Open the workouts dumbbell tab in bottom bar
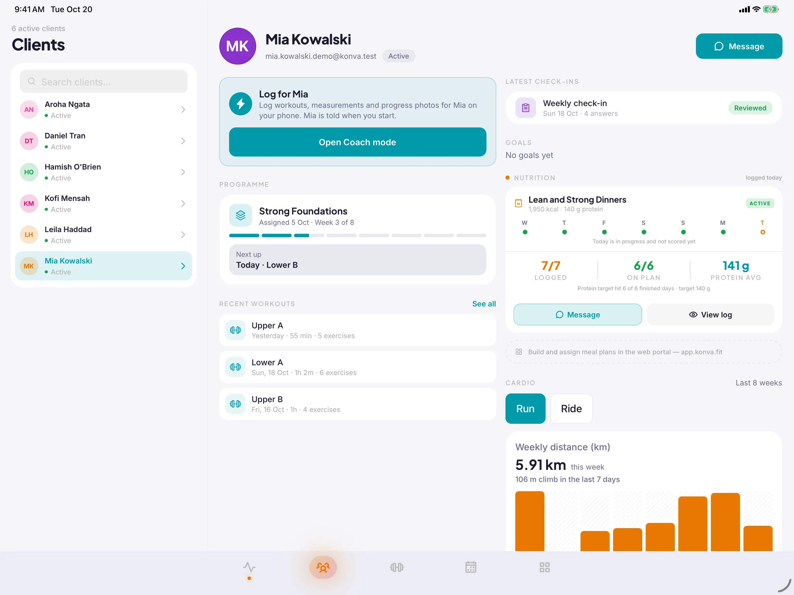The height and width of the screenshot is (595, 794). coord(397,567)
